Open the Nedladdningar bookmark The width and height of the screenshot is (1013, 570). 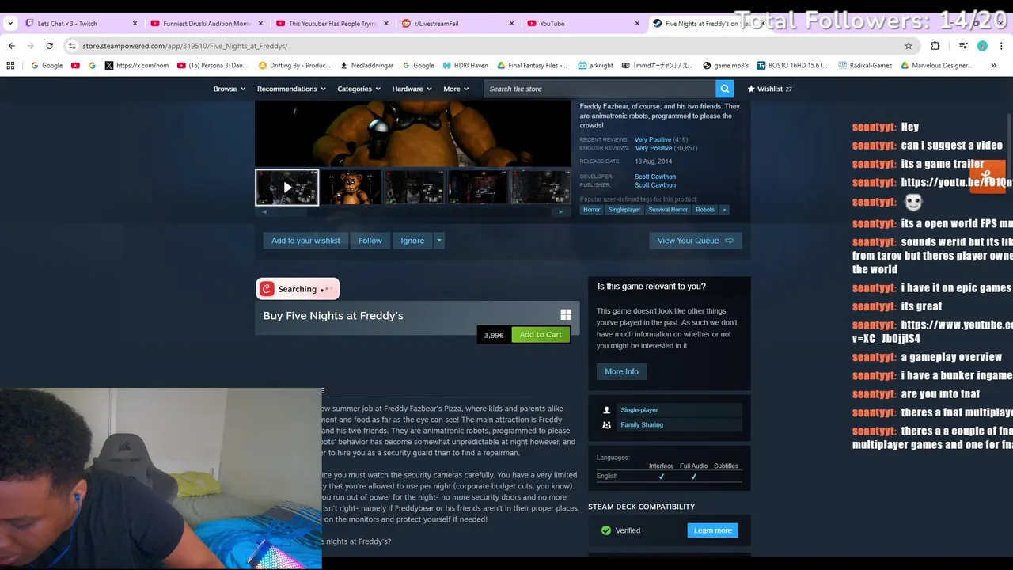[366, 66]
